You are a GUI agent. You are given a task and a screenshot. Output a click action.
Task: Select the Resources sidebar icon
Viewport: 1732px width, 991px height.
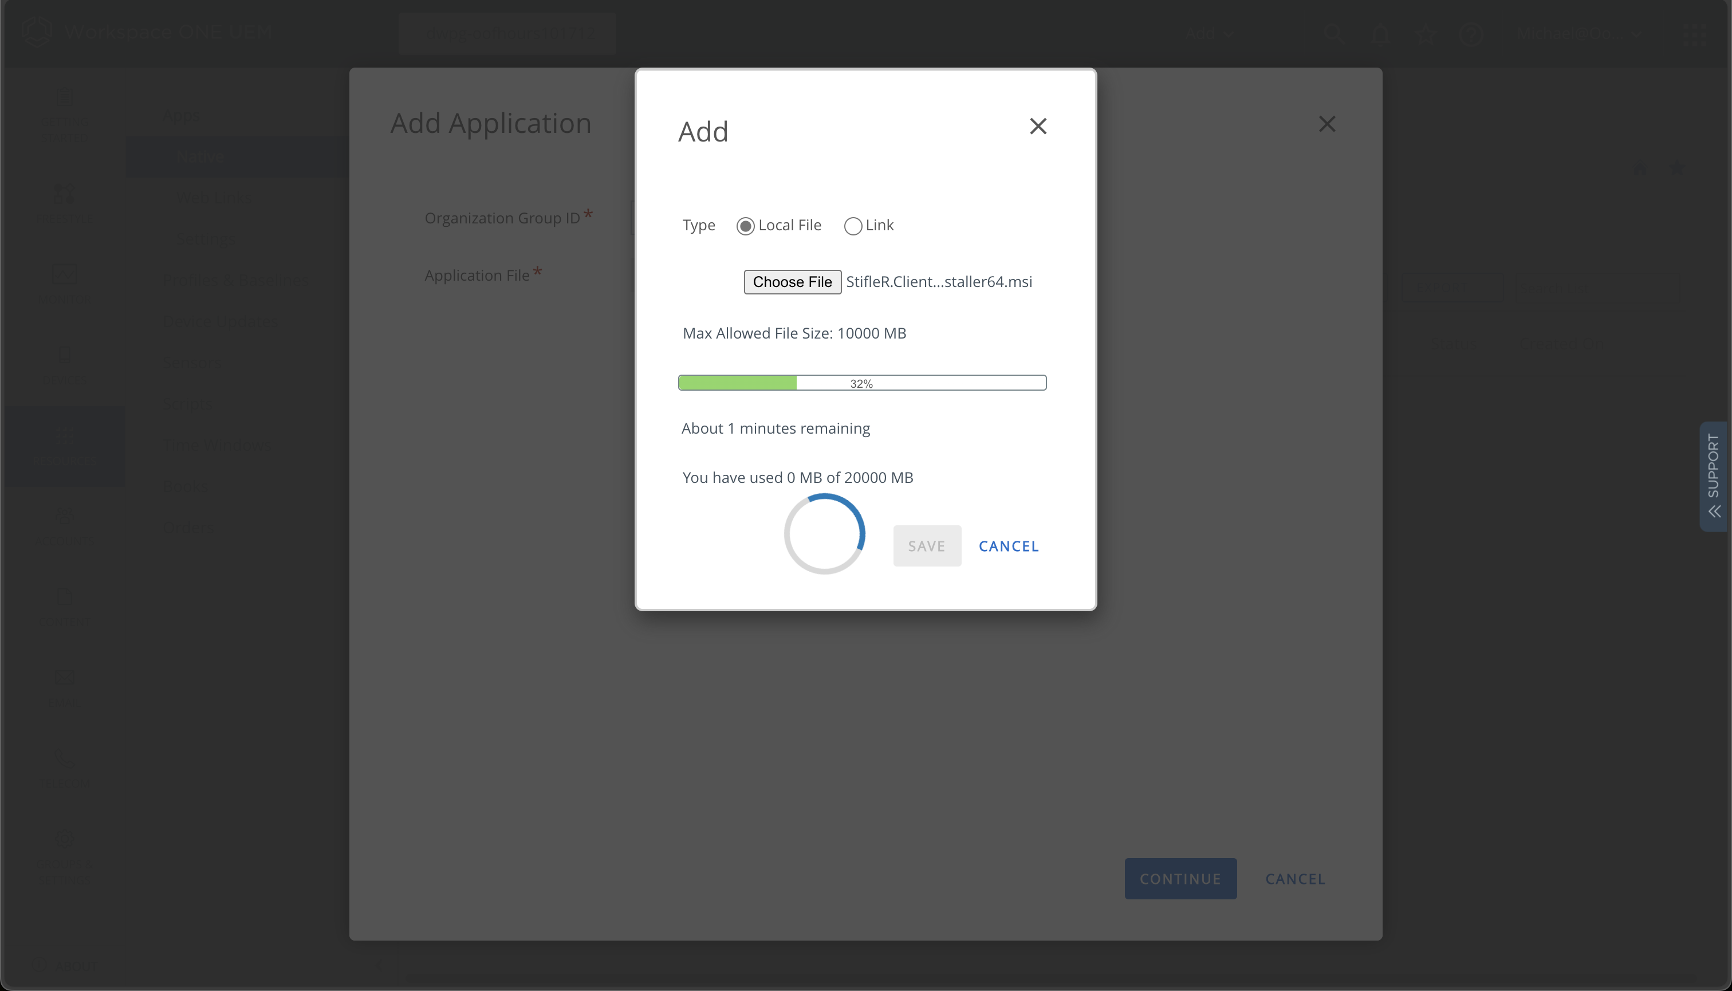(65, 446)
